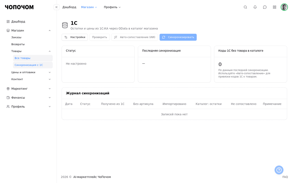292x183 pixels.
Task: Open notifications bell icon
Action: (255, 7)
